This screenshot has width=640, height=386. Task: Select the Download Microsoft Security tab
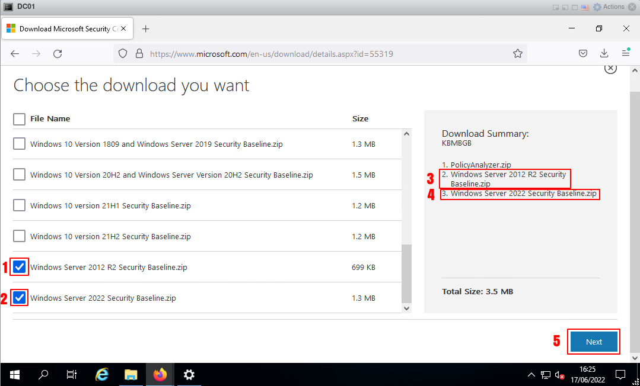click(x=59, y=28)
